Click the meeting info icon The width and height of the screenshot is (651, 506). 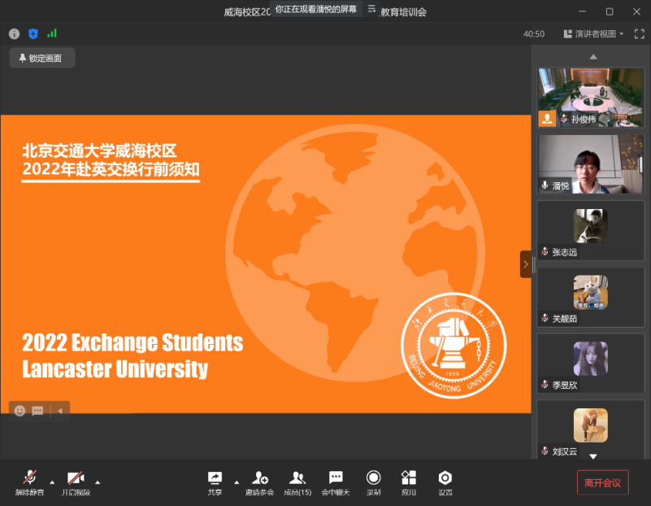pyautogui.click(x=14, y=33)
